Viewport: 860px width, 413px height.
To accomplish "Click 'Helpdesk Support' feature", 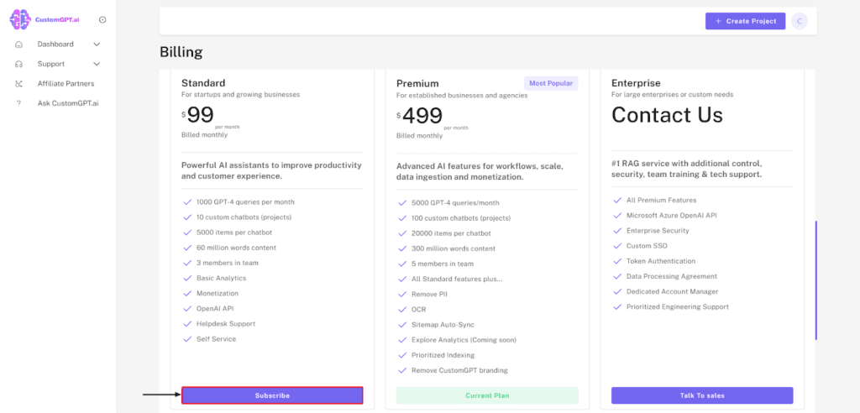I will pyautogui.click(x=226, y=323).
